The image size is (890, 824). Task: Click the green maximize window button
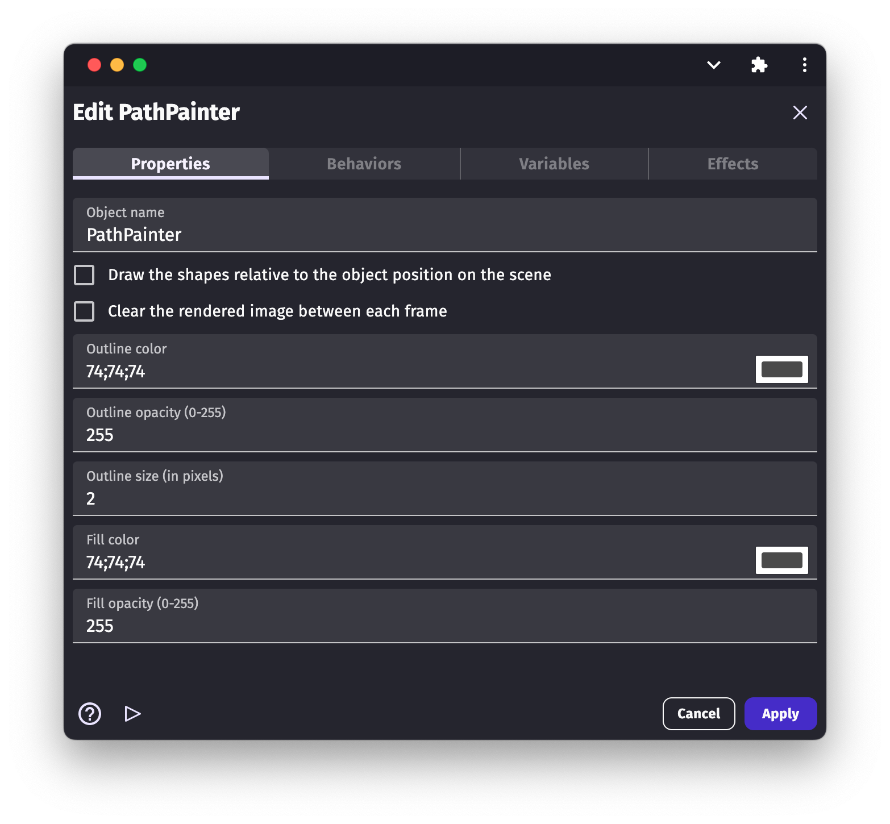click(x=140, y=65)
